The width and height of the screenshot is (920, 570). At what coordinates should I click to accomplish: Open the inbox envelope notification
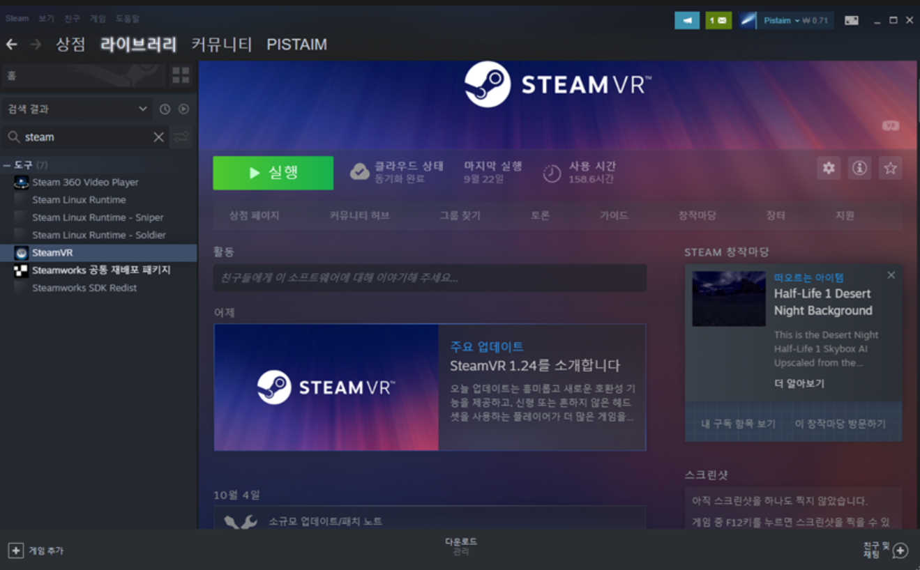[718, 20]
